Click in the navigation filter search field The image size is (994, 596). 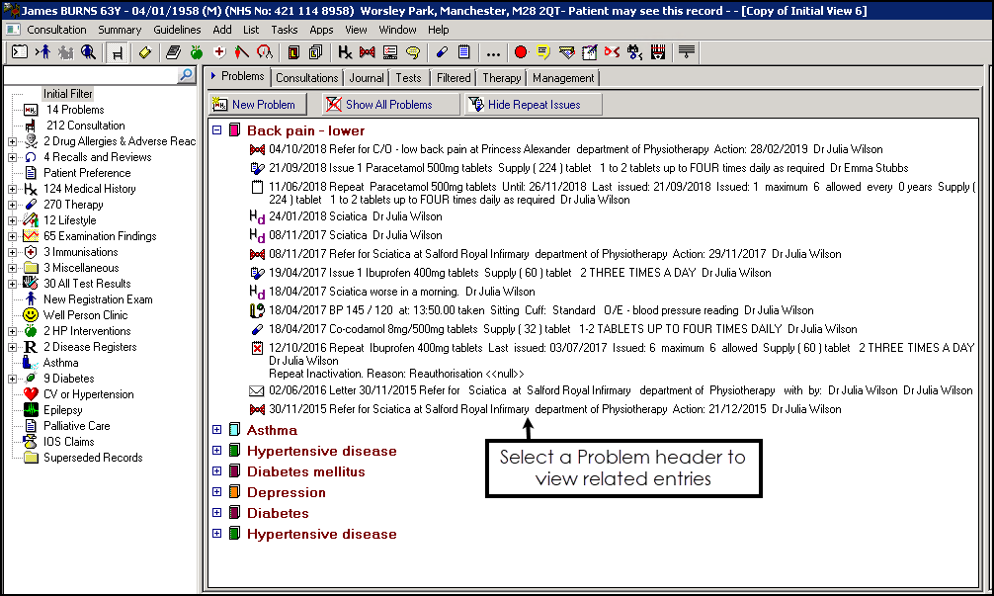pos(89,76)
